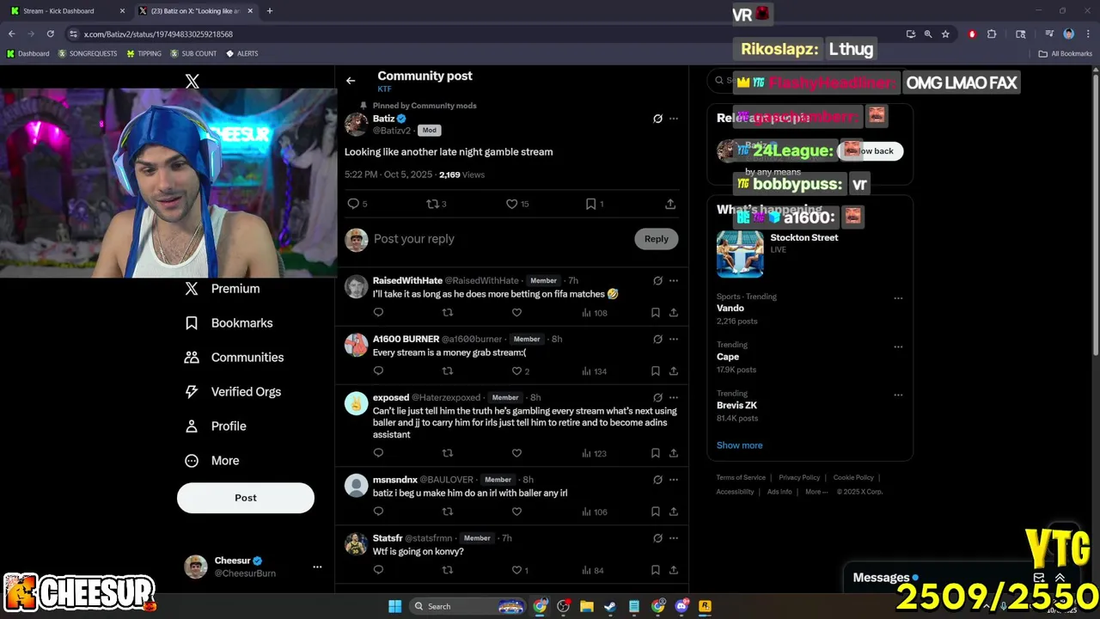Click the white Post button

246,498
